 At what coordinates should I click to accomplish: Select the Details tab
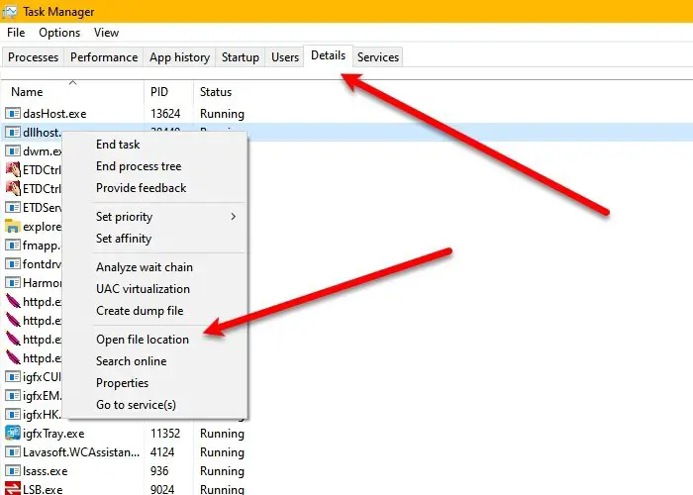point(328,55)
